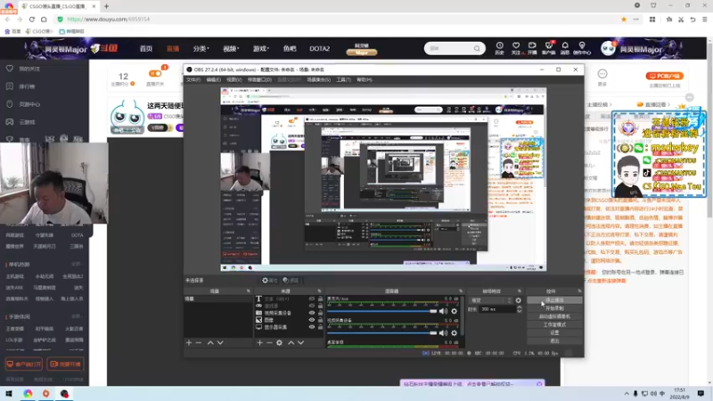Expand Douyu 视频 dropdown menu
Viewport: 713px width, 401px height.
(x=231, y=49)
